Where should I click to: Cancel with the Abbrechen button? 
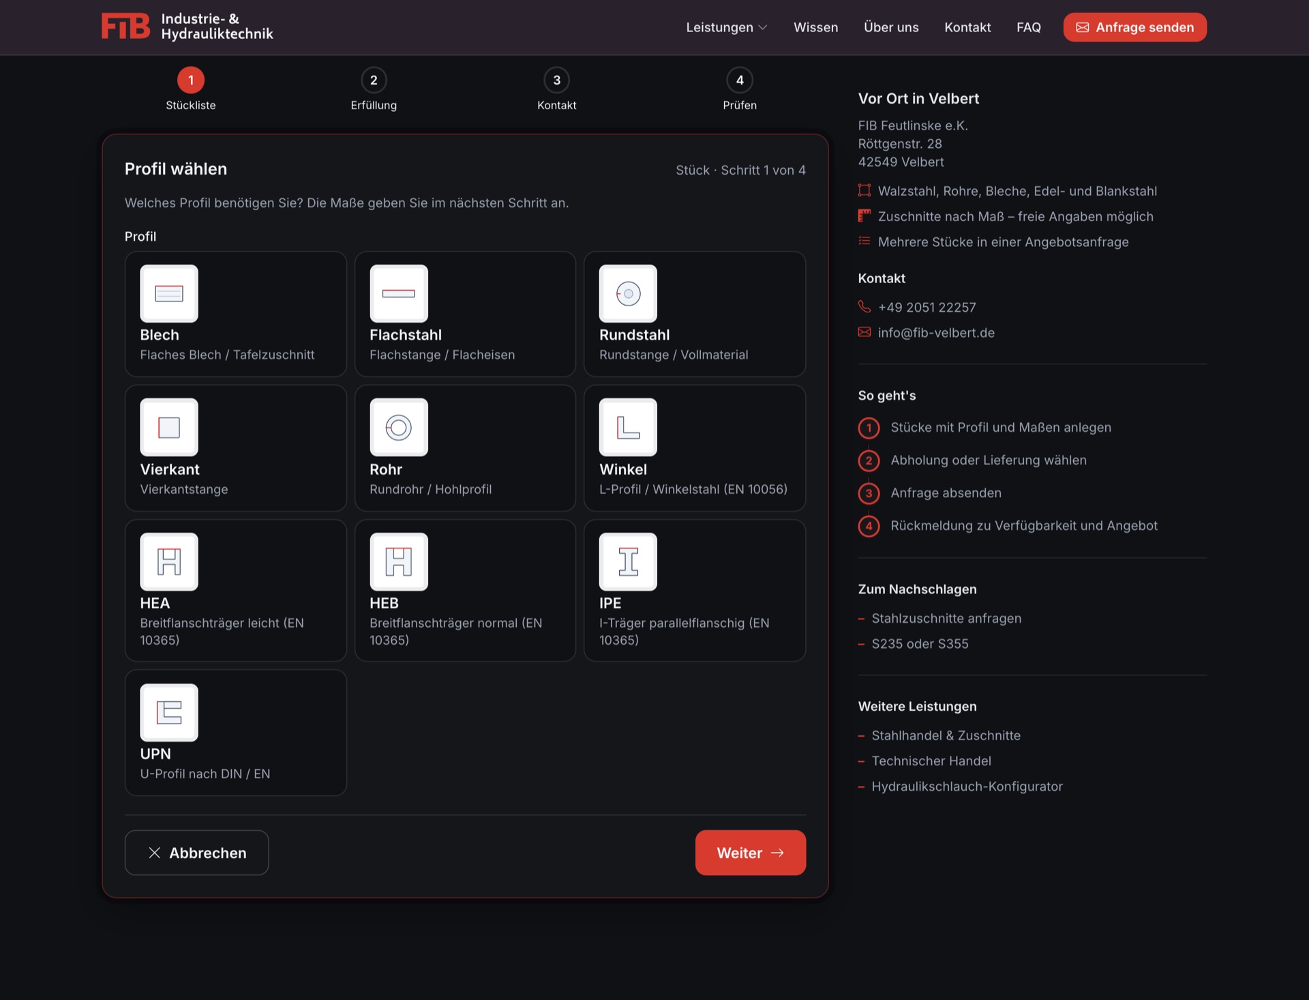(x=196, y=853)
